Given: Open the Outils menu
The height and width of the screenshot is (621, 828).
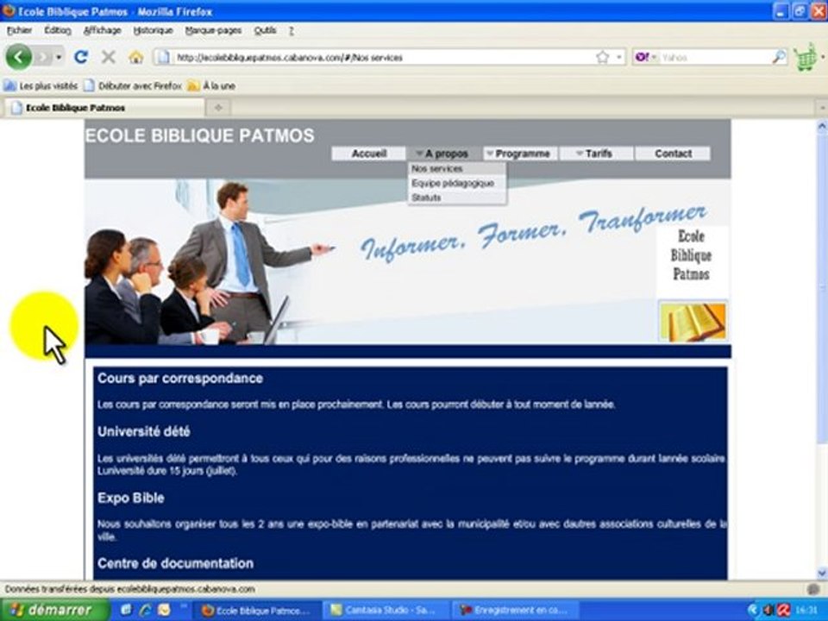Looking at the screenshot, I should (x=265, y=31).
